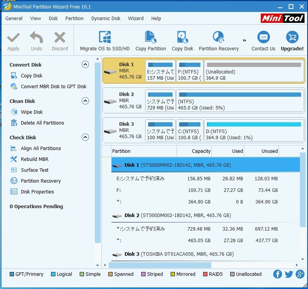Click the MiniTool logo
Viewport: 308px width, 289px height.
[x=282, y=18]
